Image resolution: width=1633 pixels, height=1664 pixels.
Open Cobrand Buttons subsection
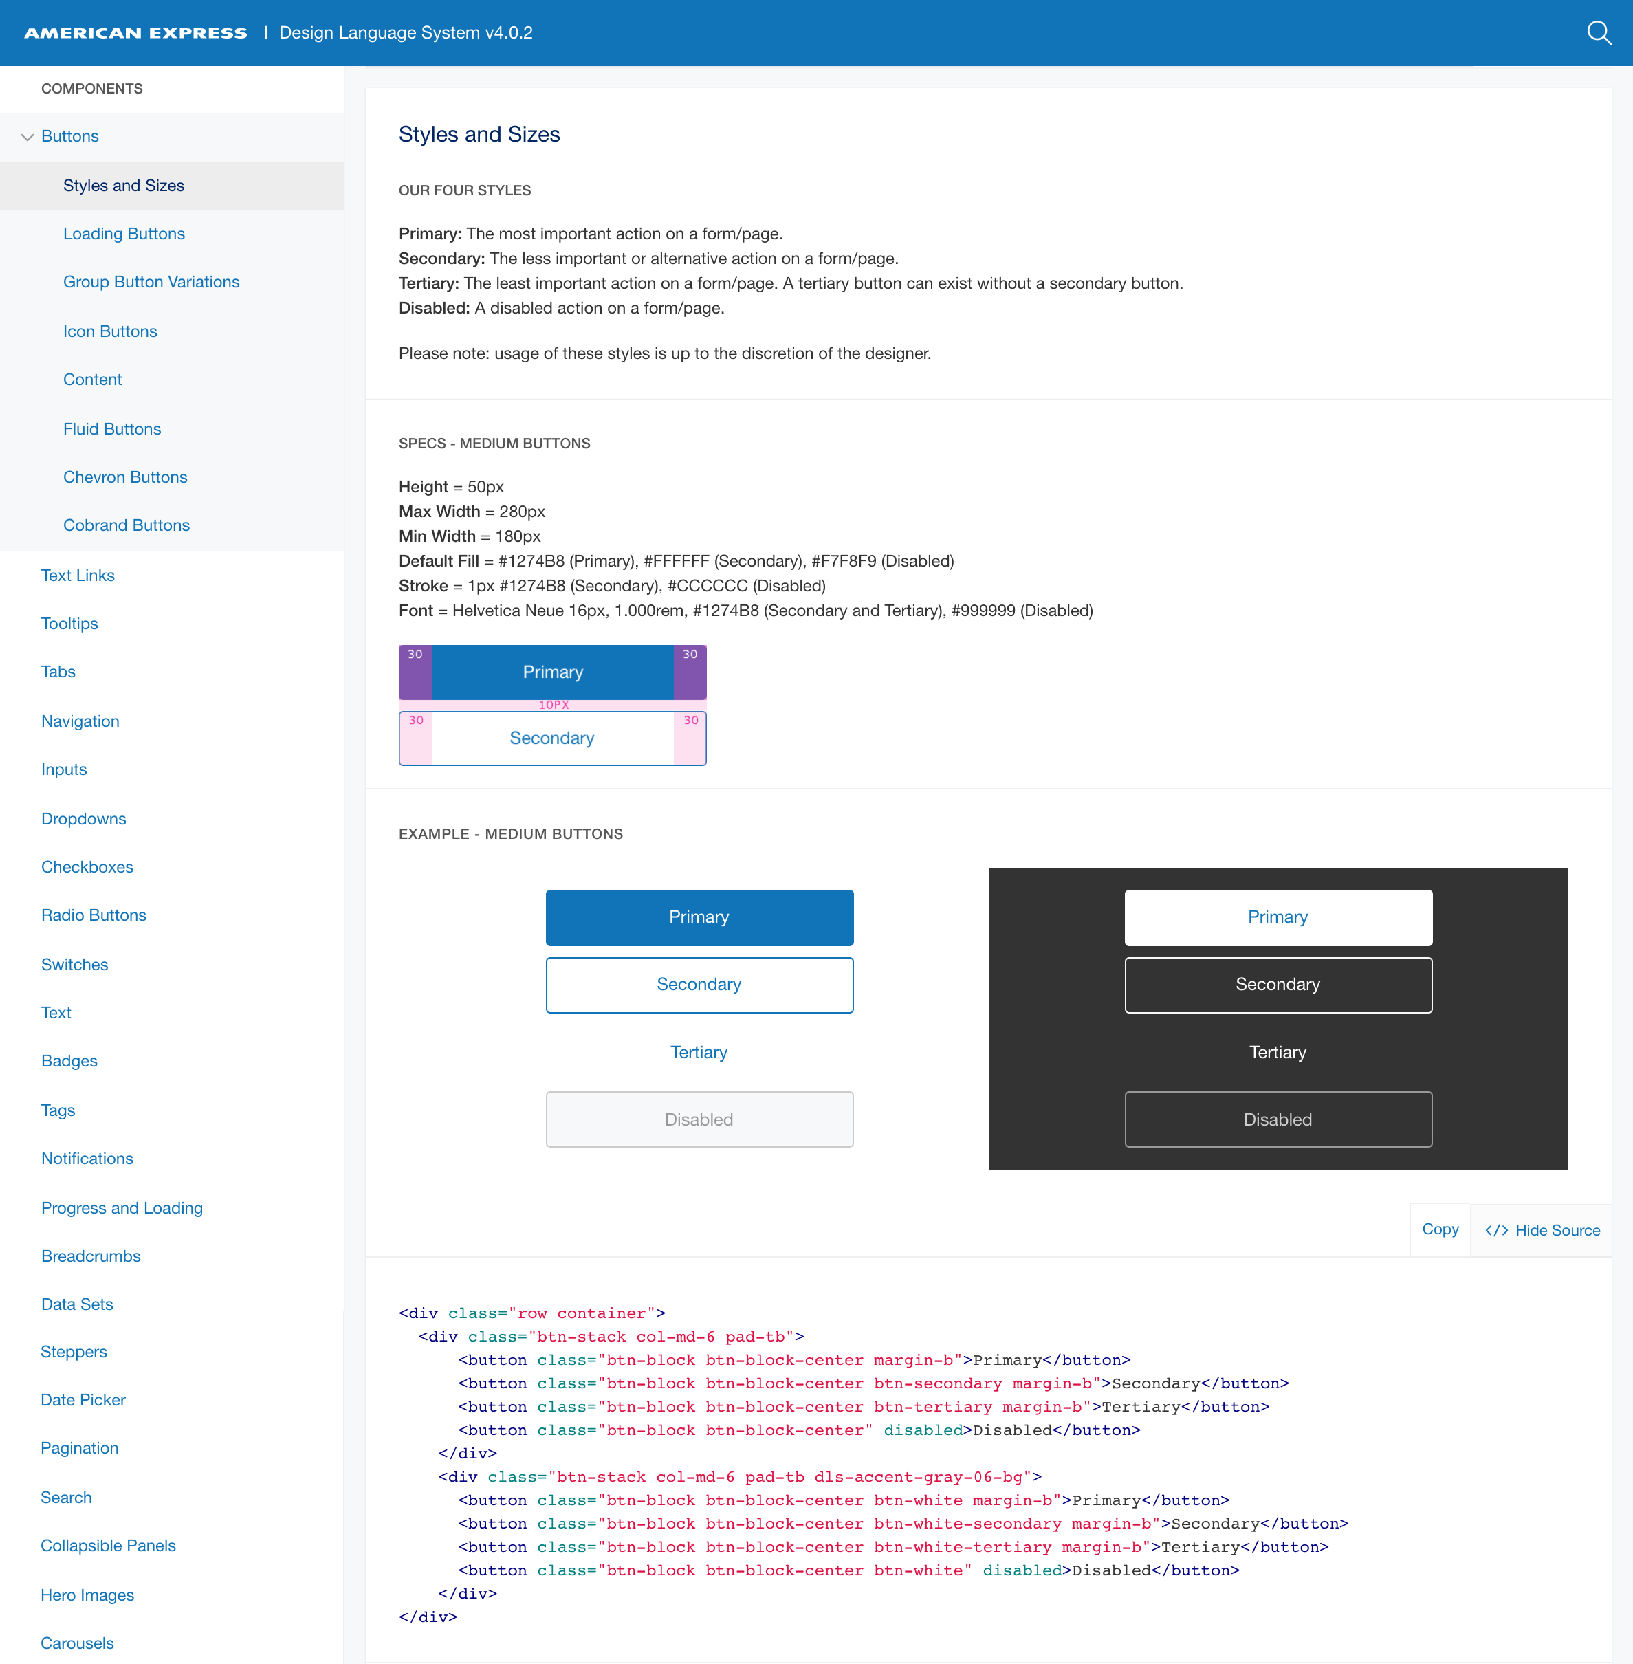point(126,525)
